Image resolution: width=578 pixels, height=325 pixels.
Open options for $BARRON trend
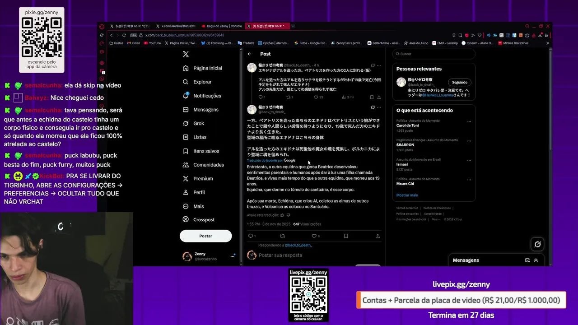coord(469,141)
